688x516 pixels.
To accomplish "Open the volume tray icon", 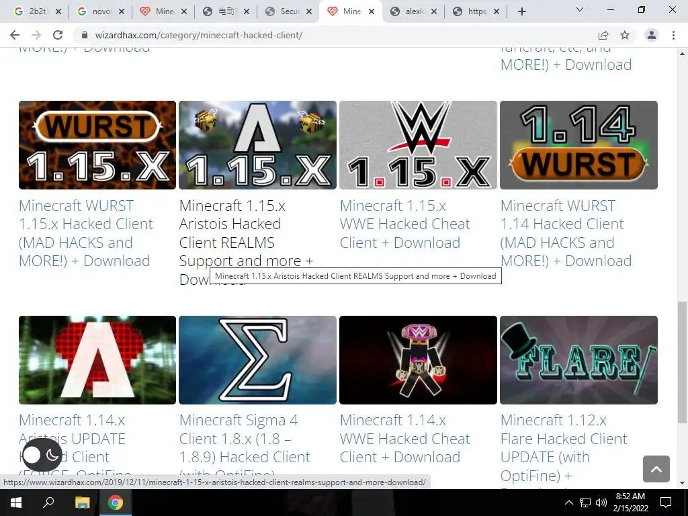I will tap(601, 503).
